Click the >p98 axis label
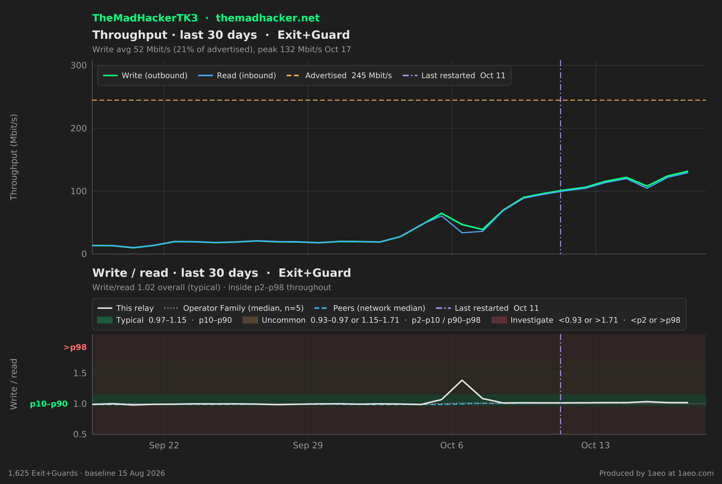 point(75,348)
